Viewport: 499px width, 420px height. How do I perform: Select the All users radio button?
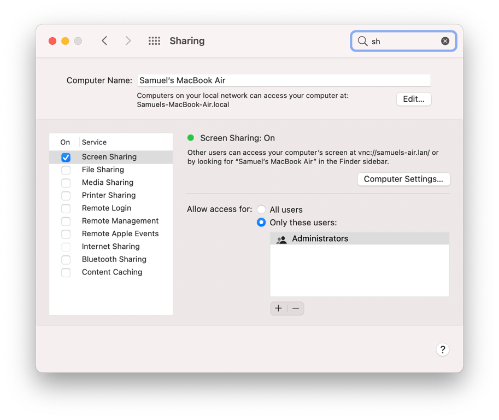261,209
